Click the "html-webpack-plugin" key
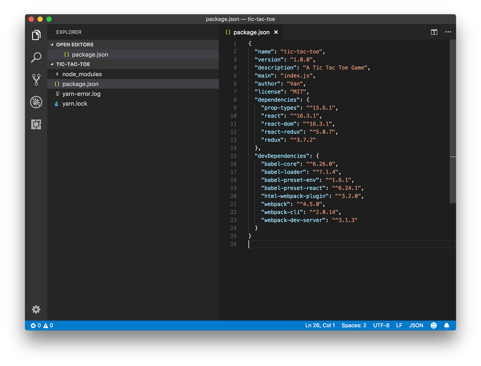This screenshot has width=481, height=366. point(295,196)
